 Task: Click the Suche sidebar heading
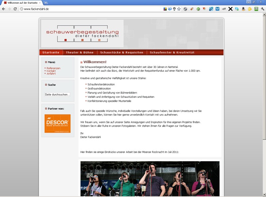pos(52,85)
